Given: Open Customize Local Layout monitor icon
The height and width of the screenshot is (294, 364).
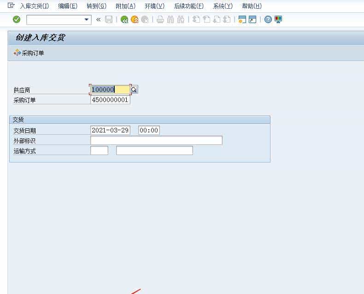Looking at the screenshot, I should point(278,19).
